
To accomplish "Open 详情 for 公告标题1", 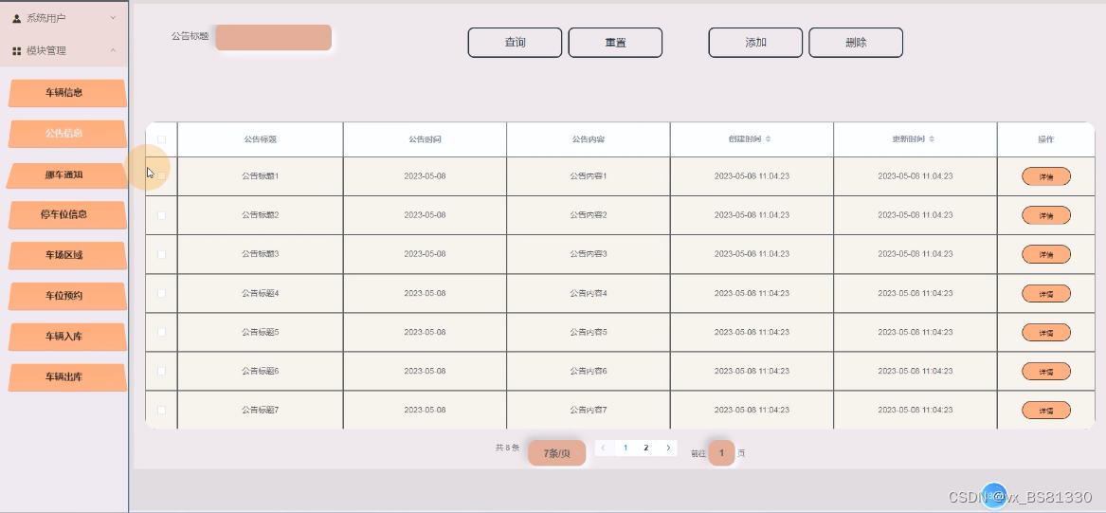I will 1046,176.
